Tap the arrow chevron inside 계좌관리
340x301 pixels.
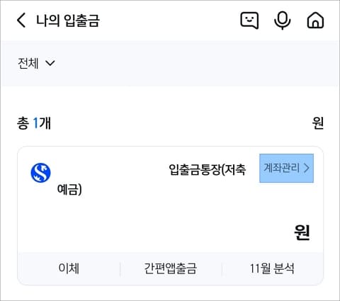coord(307,168)
